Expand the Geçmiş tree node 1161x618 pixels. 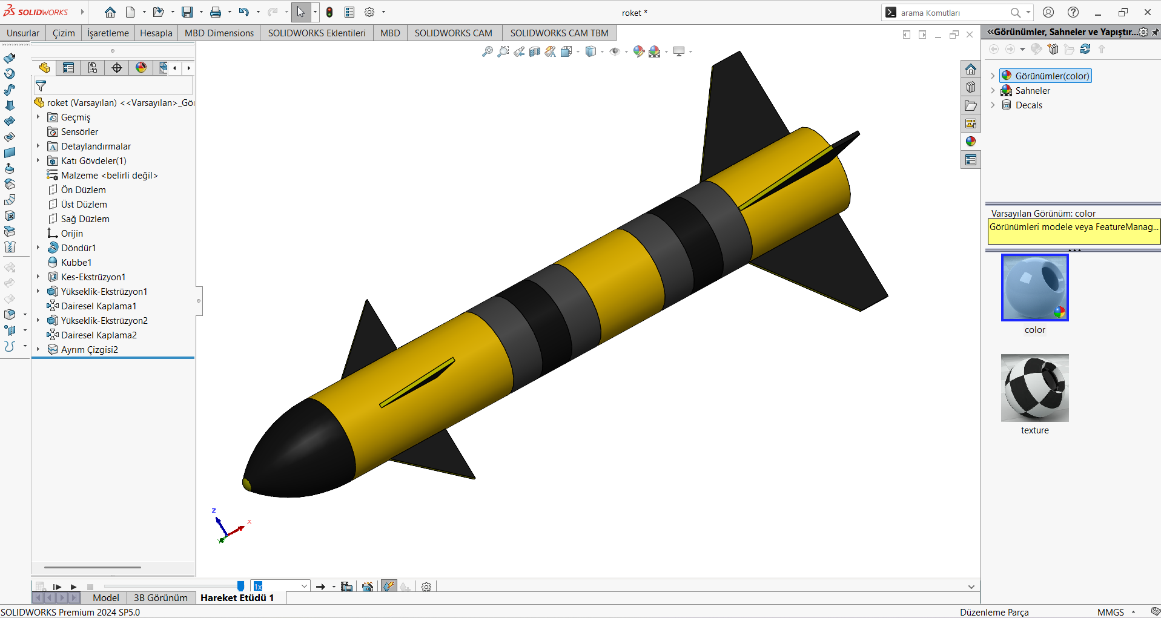[x=38, y=117]
